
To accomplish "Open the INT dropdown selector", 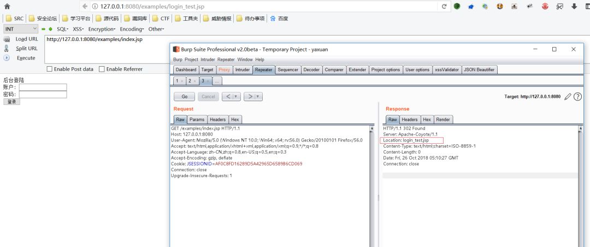I will (x=21, y=29).
